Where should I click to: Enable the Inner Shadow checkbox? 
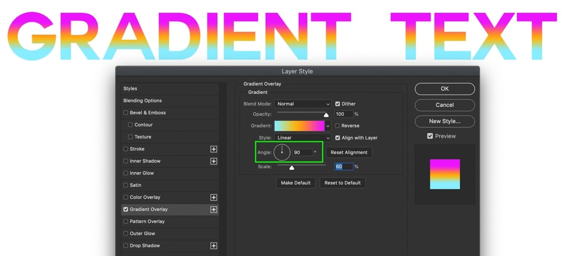126,161
